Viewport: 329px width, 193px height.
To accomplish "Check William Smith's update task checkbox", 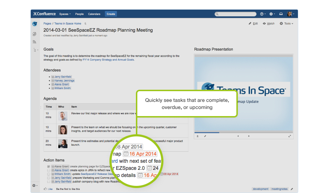I will (49, 174).
